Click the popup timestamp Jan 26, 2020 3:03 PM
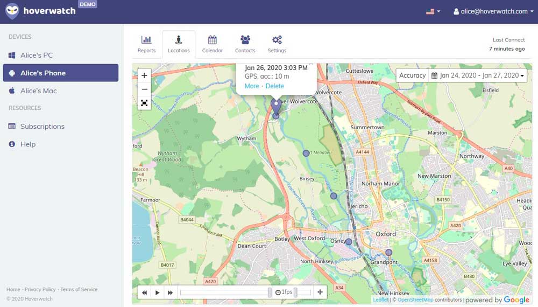 coord(276,68)
